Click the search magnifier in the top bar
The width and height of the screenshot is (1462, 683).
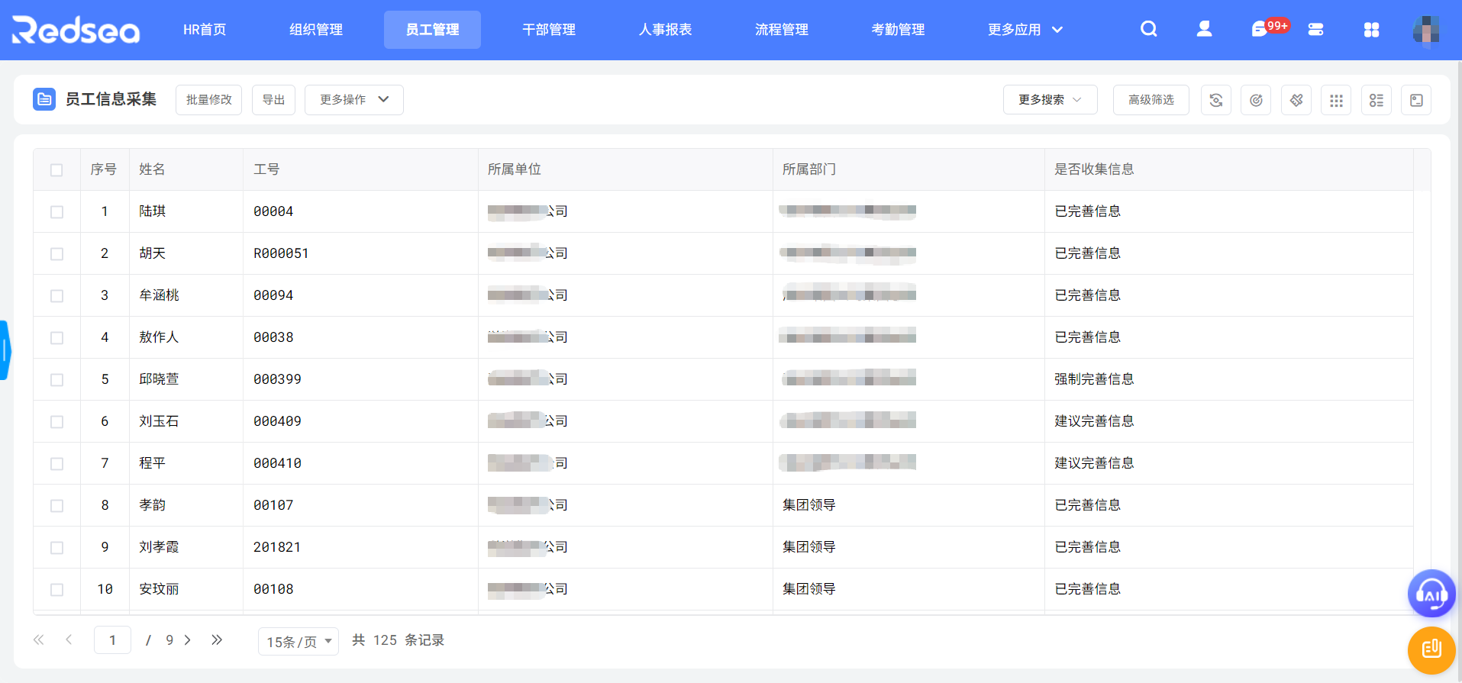tap(1148, 29)
